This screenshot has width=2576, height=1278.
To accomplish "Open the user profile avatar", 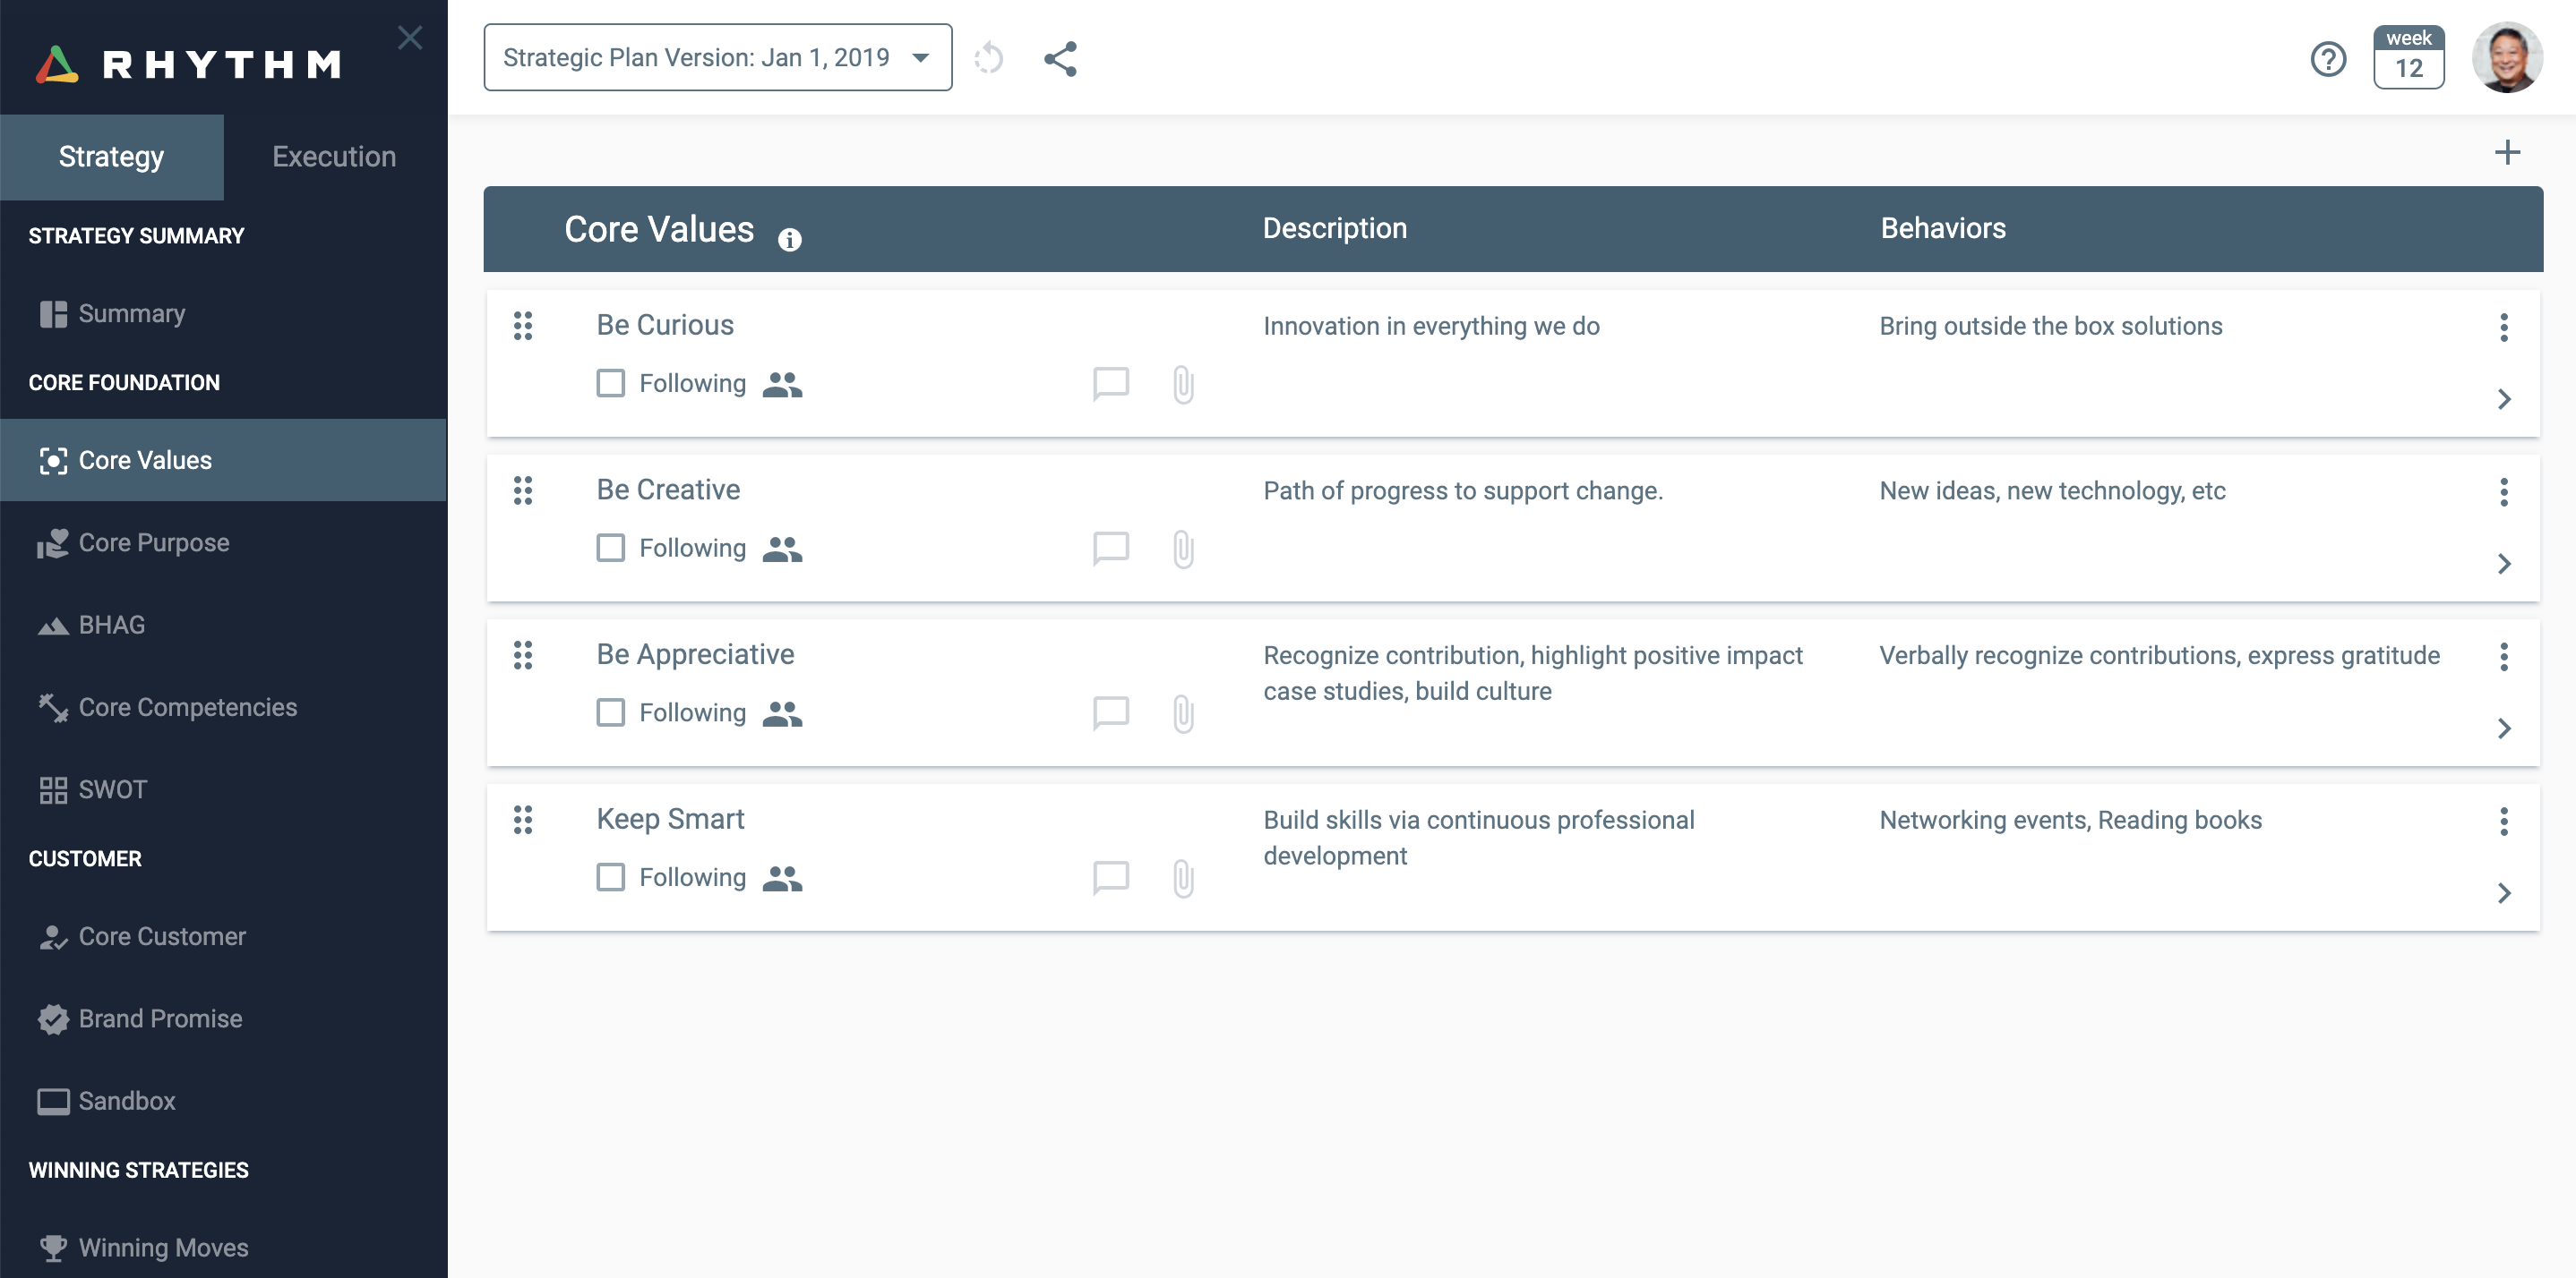I will 2507,57.
